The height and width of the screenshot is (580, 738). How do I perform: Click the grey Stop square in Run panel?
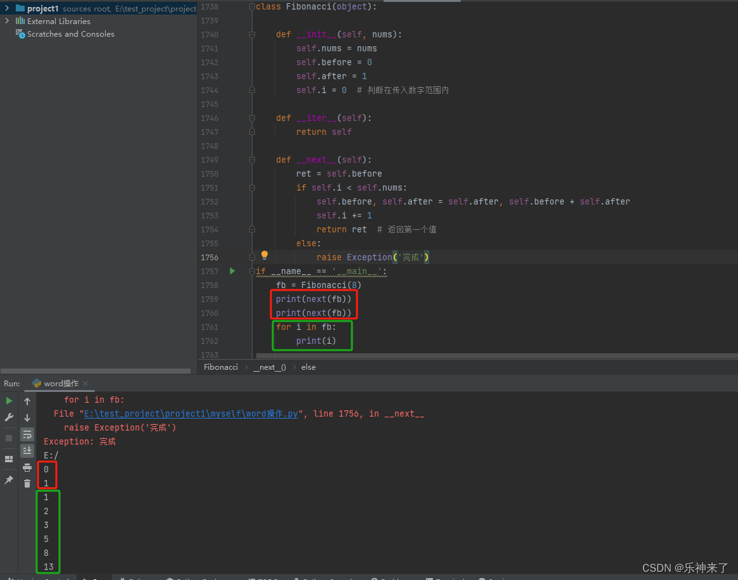point(9,438)
